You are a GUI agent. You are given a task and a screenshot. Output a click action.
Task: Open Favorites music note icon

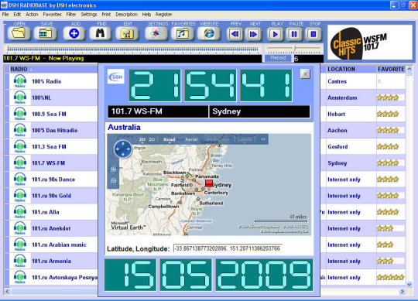point(183,33)
